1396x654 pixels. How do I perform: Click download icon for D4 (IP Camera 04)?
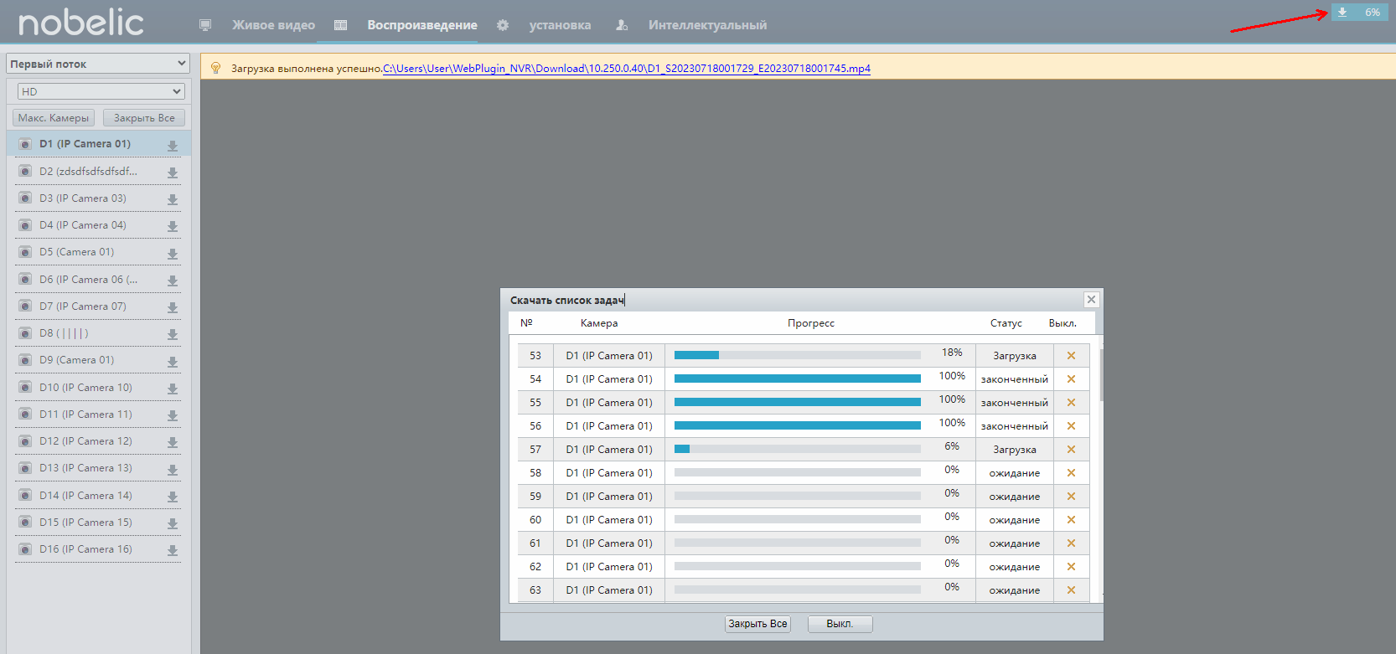click(173, 226)
